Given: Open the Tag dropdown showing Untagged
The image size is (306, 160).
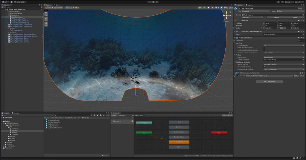Looking at the screenshot, I should [256, 11].
